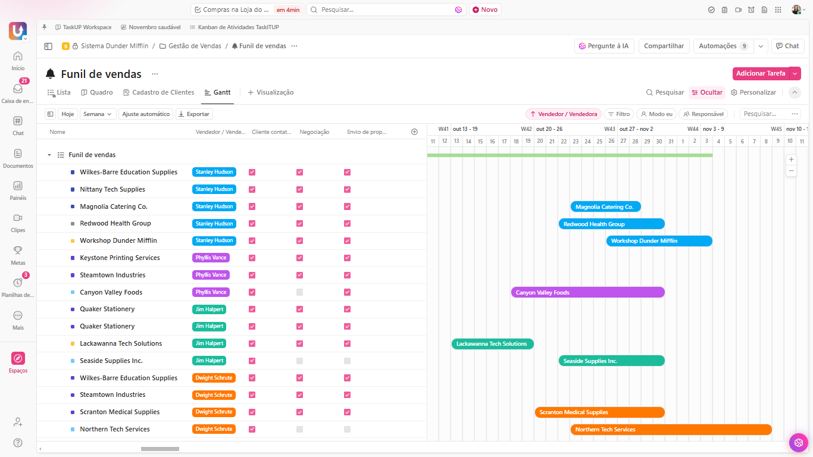Screen dimensions: 813x457
Task: Click the Compartilhar button
Action: click(664, 46)
